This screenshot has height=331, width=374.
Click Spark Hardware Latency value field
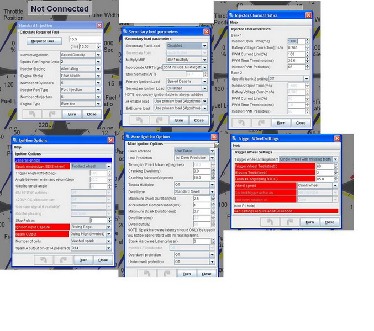[x=202, y=241]
